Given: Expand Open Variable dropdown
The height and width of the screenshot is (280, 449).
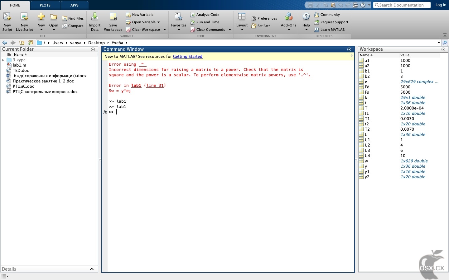Looking at the screenshot, I should pyautogui.click(x=159, y=22).
